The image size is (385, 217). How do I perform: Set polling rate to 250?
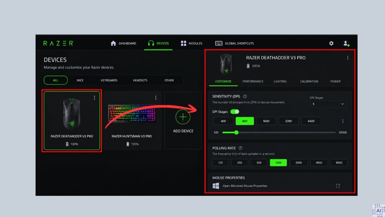[x=240, y=163]
